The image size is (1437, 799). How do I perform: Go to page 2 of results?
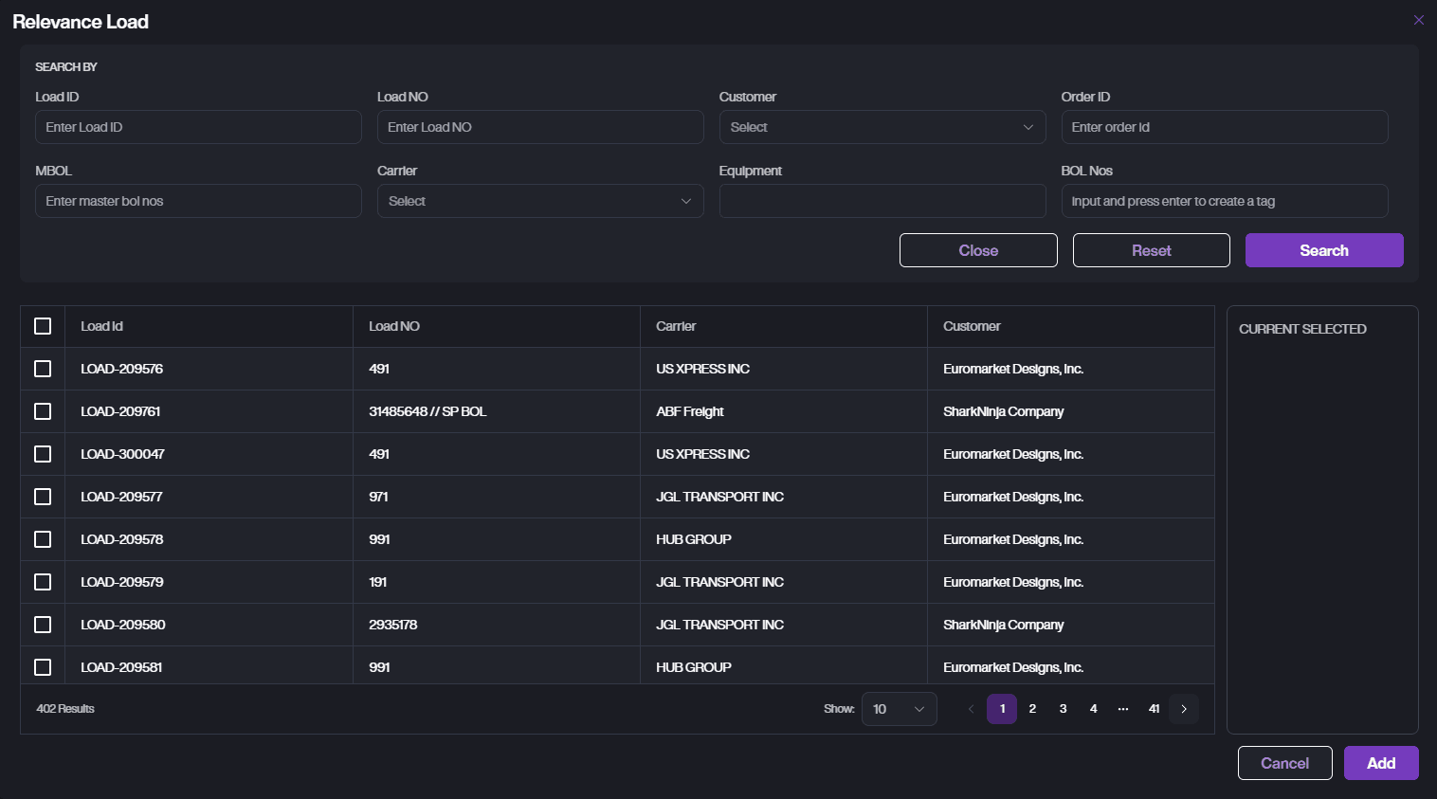coord(1032,709)
